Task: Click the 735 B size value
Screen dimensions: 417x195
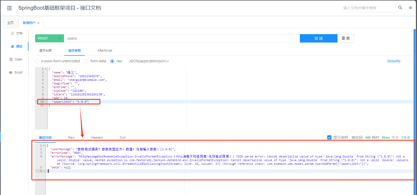Action: pos(405,138)
